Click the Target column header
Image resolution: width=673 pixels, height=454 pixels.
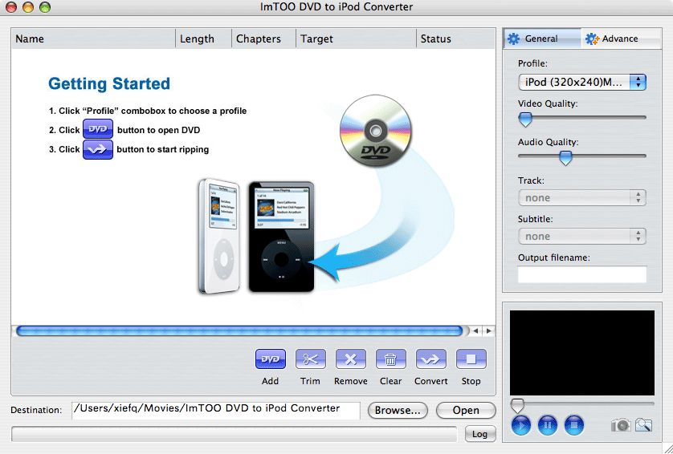[x=356, y=39]
